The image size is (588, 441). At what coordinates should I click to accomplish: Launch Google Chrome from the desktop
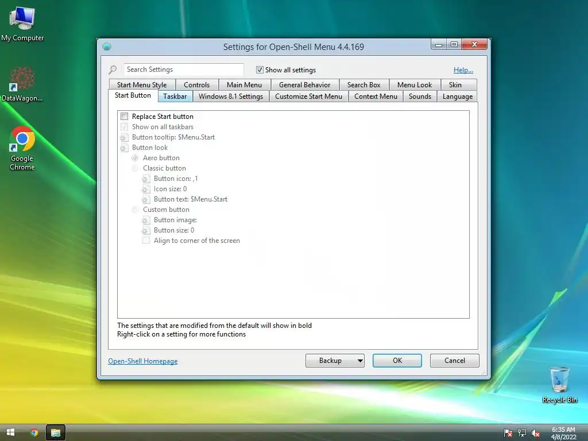(22, 148)
